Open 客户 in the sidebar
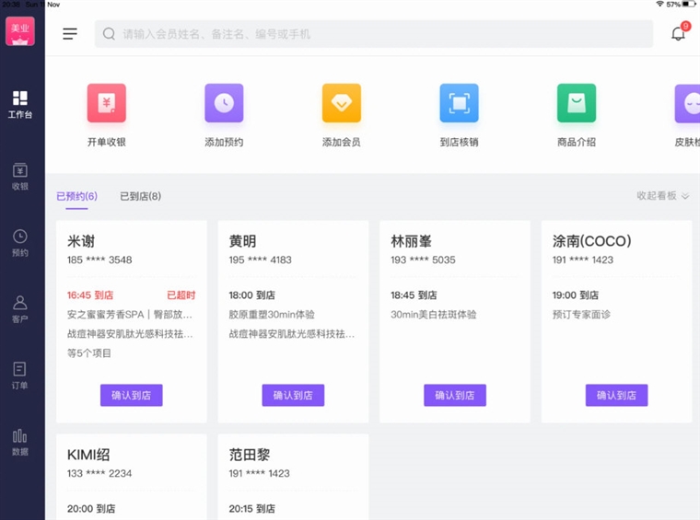This screenshot has height=520, width=700. tap(20, 309)
